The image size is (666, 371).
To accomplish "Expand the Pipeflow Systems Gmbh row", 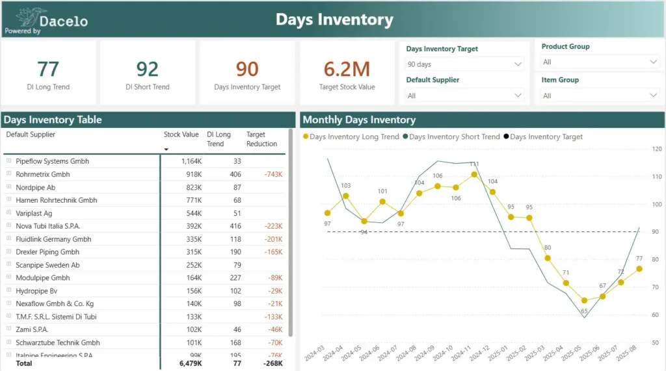I will pyautogui.click(x=9, y=161).
